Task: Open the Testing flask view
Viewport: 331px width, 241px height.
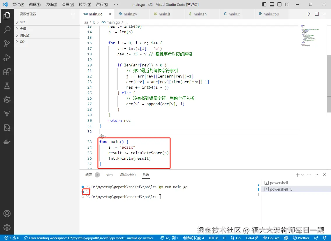Action: [7, 86]
